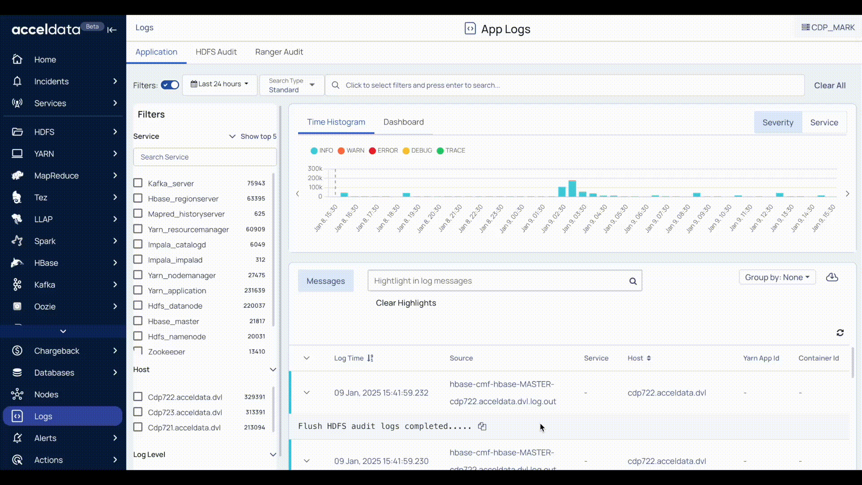
Task: Click the Clear All filters button
Action: 830,85
